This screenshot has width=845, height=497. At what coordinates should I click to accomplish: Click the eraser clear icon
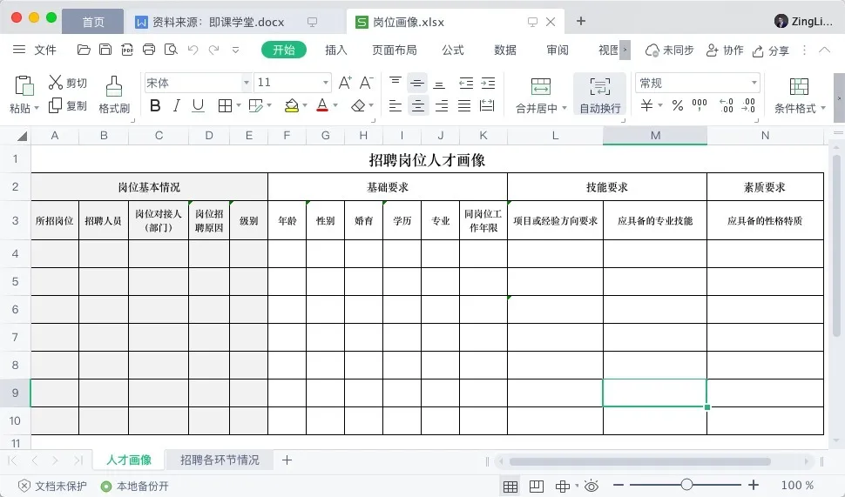click(x=358, y=105)
